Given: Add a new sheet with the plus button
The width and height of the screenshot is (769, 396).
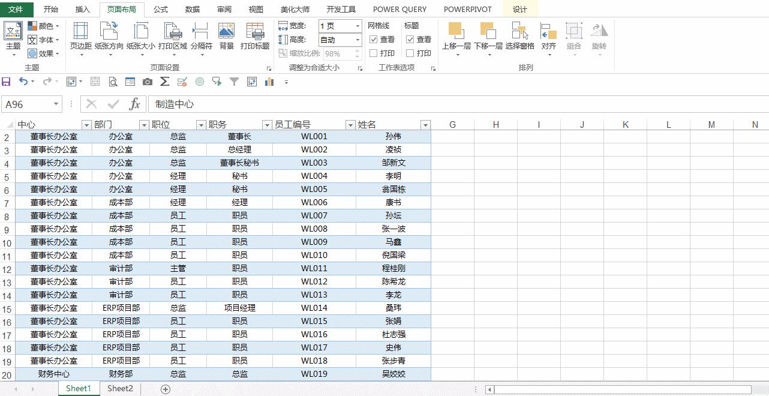Looking at the screenshot, I should point(166,389).
